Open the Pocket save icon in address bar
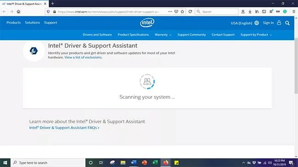The width and height of the screenshot is (298, 167). [x=176, y=11]
